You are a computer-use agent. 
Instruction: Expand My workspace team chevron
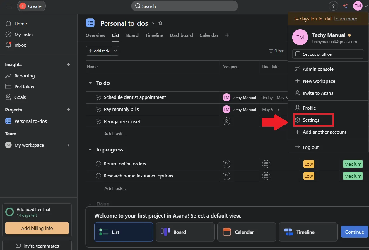69,145
